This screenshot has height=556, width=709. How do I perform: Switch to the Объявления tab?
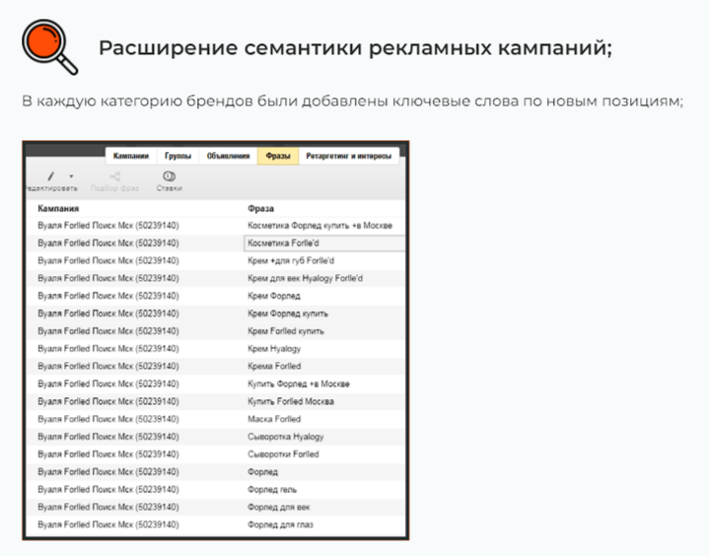pos(229,156)
